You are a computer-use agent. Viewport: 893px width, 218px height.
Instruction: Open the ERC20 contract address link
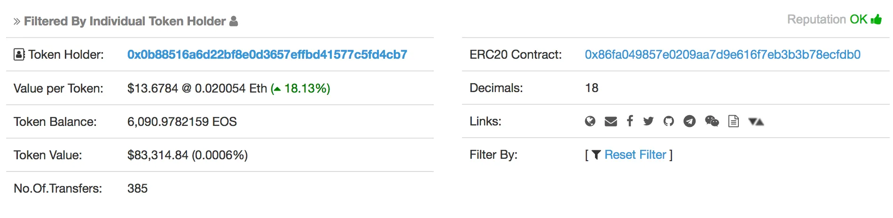click(722, 54)
